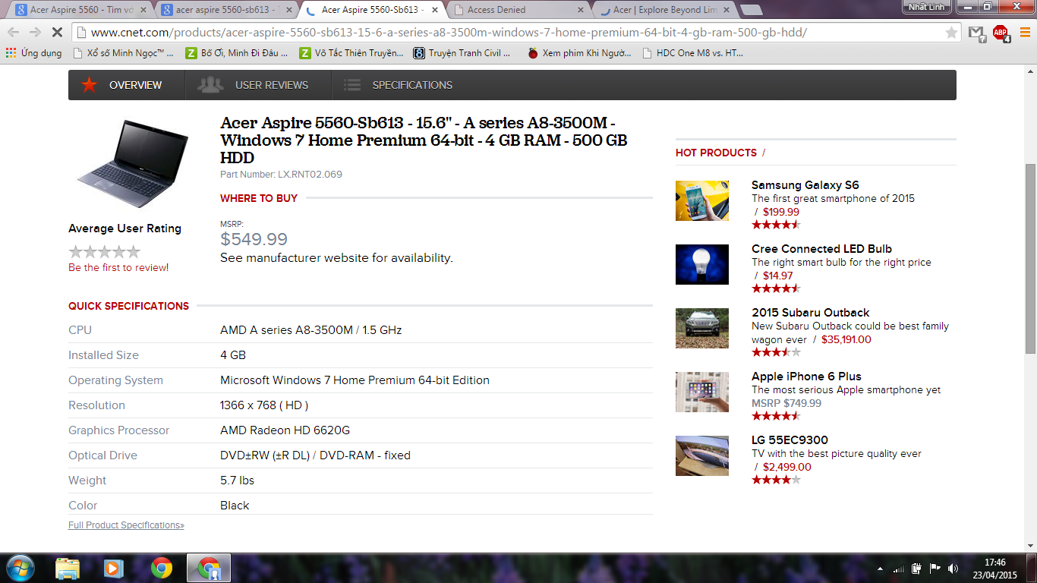The width and height of the screenshot is (1037, 583).
Task: Open the Chrome taskbar icon
Action: (x=161, y=568)
